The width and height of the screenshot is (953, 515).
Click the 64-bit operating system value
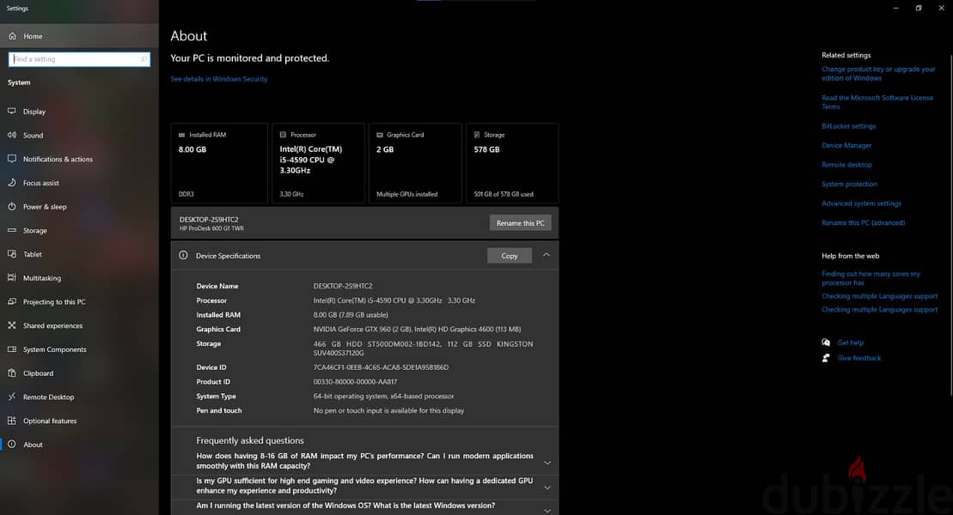(x=383, y=396)
